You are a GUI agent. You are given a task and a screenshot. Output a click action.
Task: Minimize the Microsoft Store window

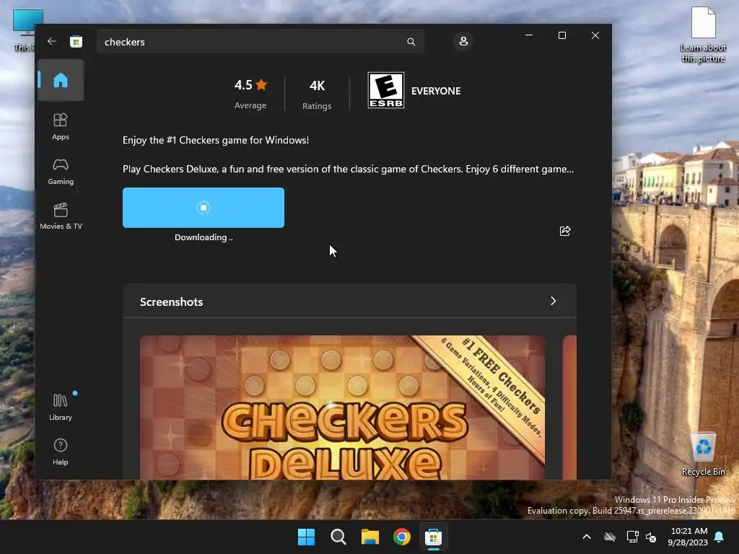coord(529,35)
